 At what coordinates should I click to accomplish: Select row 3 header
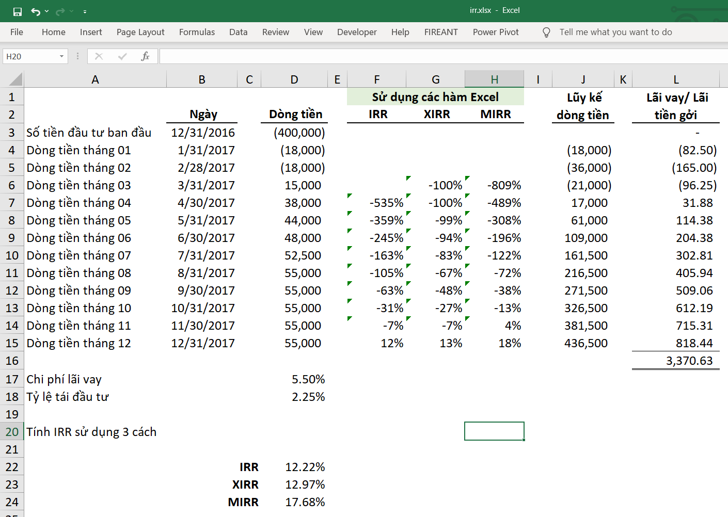(x=12, y=133)
